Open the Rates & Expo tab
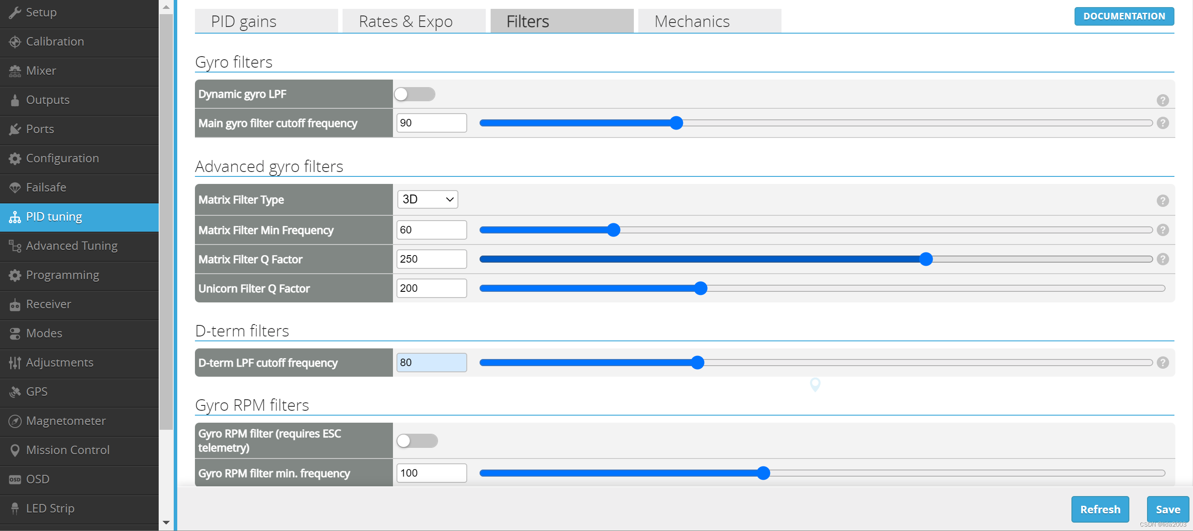Screen dimensions: 1193x531 414,21
